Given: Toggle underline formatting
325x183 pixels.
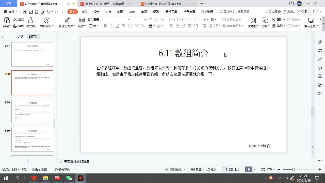Looking at the screenshot, I should (117, 26).
